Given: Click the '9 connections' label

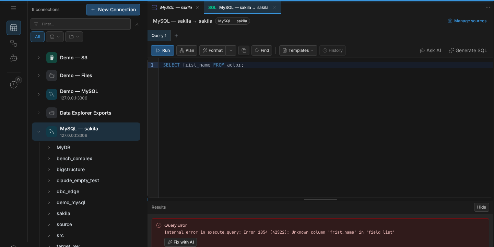Looking at the screenshot, I should pyautogui.click(x=46, y=10).
